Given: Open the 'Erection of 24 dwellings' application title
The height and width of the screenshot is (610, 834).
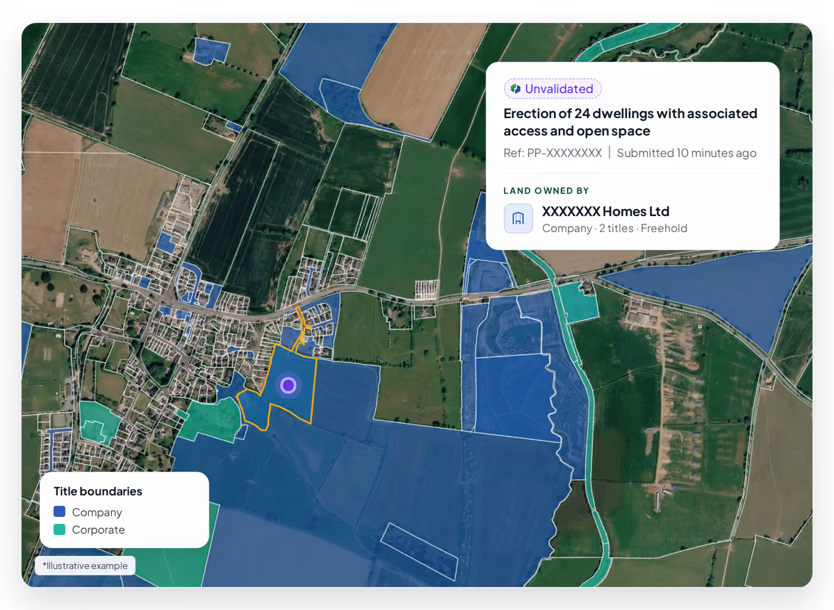Looking at the screenshot, I should pos(630,122).
